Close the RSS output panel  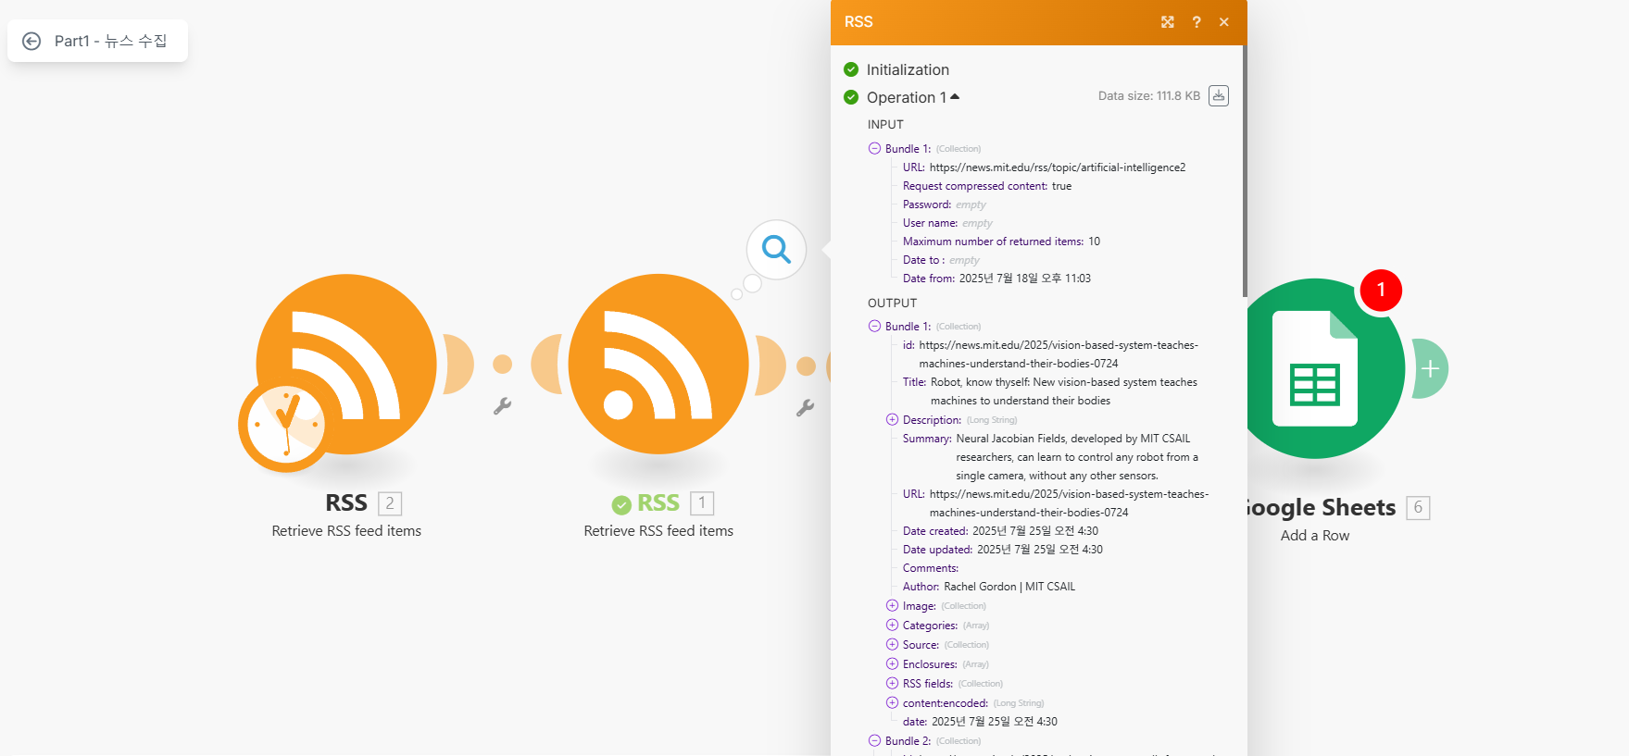(x=1224, y=22)
